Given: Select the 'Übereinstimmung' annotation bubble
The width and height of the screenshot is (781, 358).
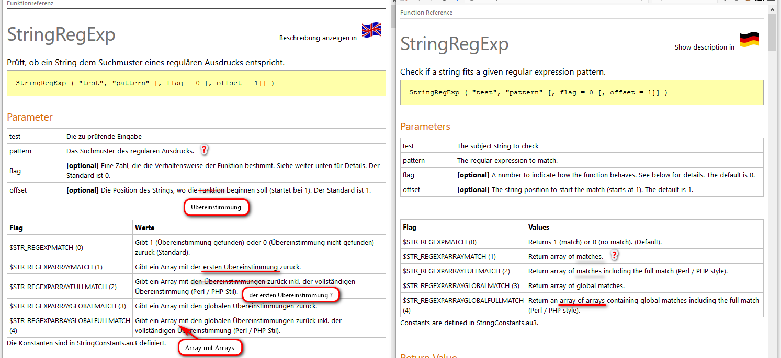Looking at the screenshot, I should pos(216,207).
